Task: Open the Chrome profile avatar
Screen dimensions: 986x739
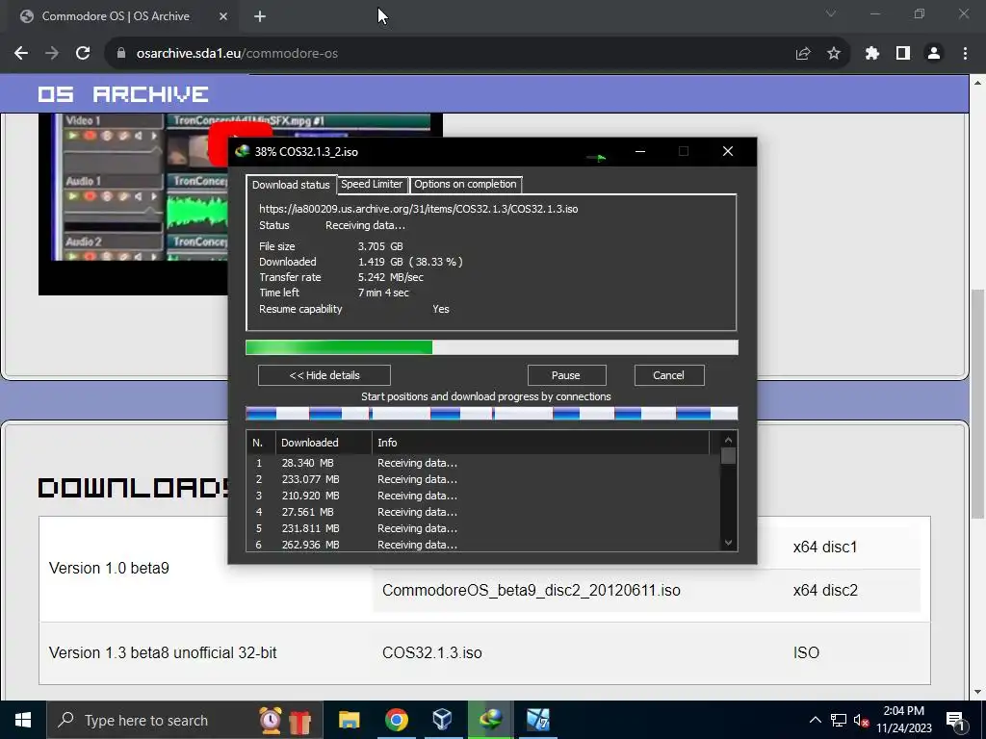Action: [934, 54]
